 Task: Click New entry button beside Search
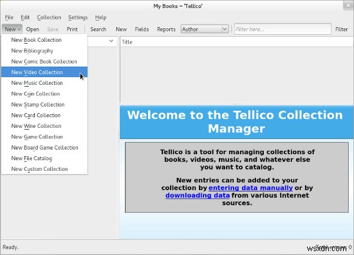[x=121, y=30]
